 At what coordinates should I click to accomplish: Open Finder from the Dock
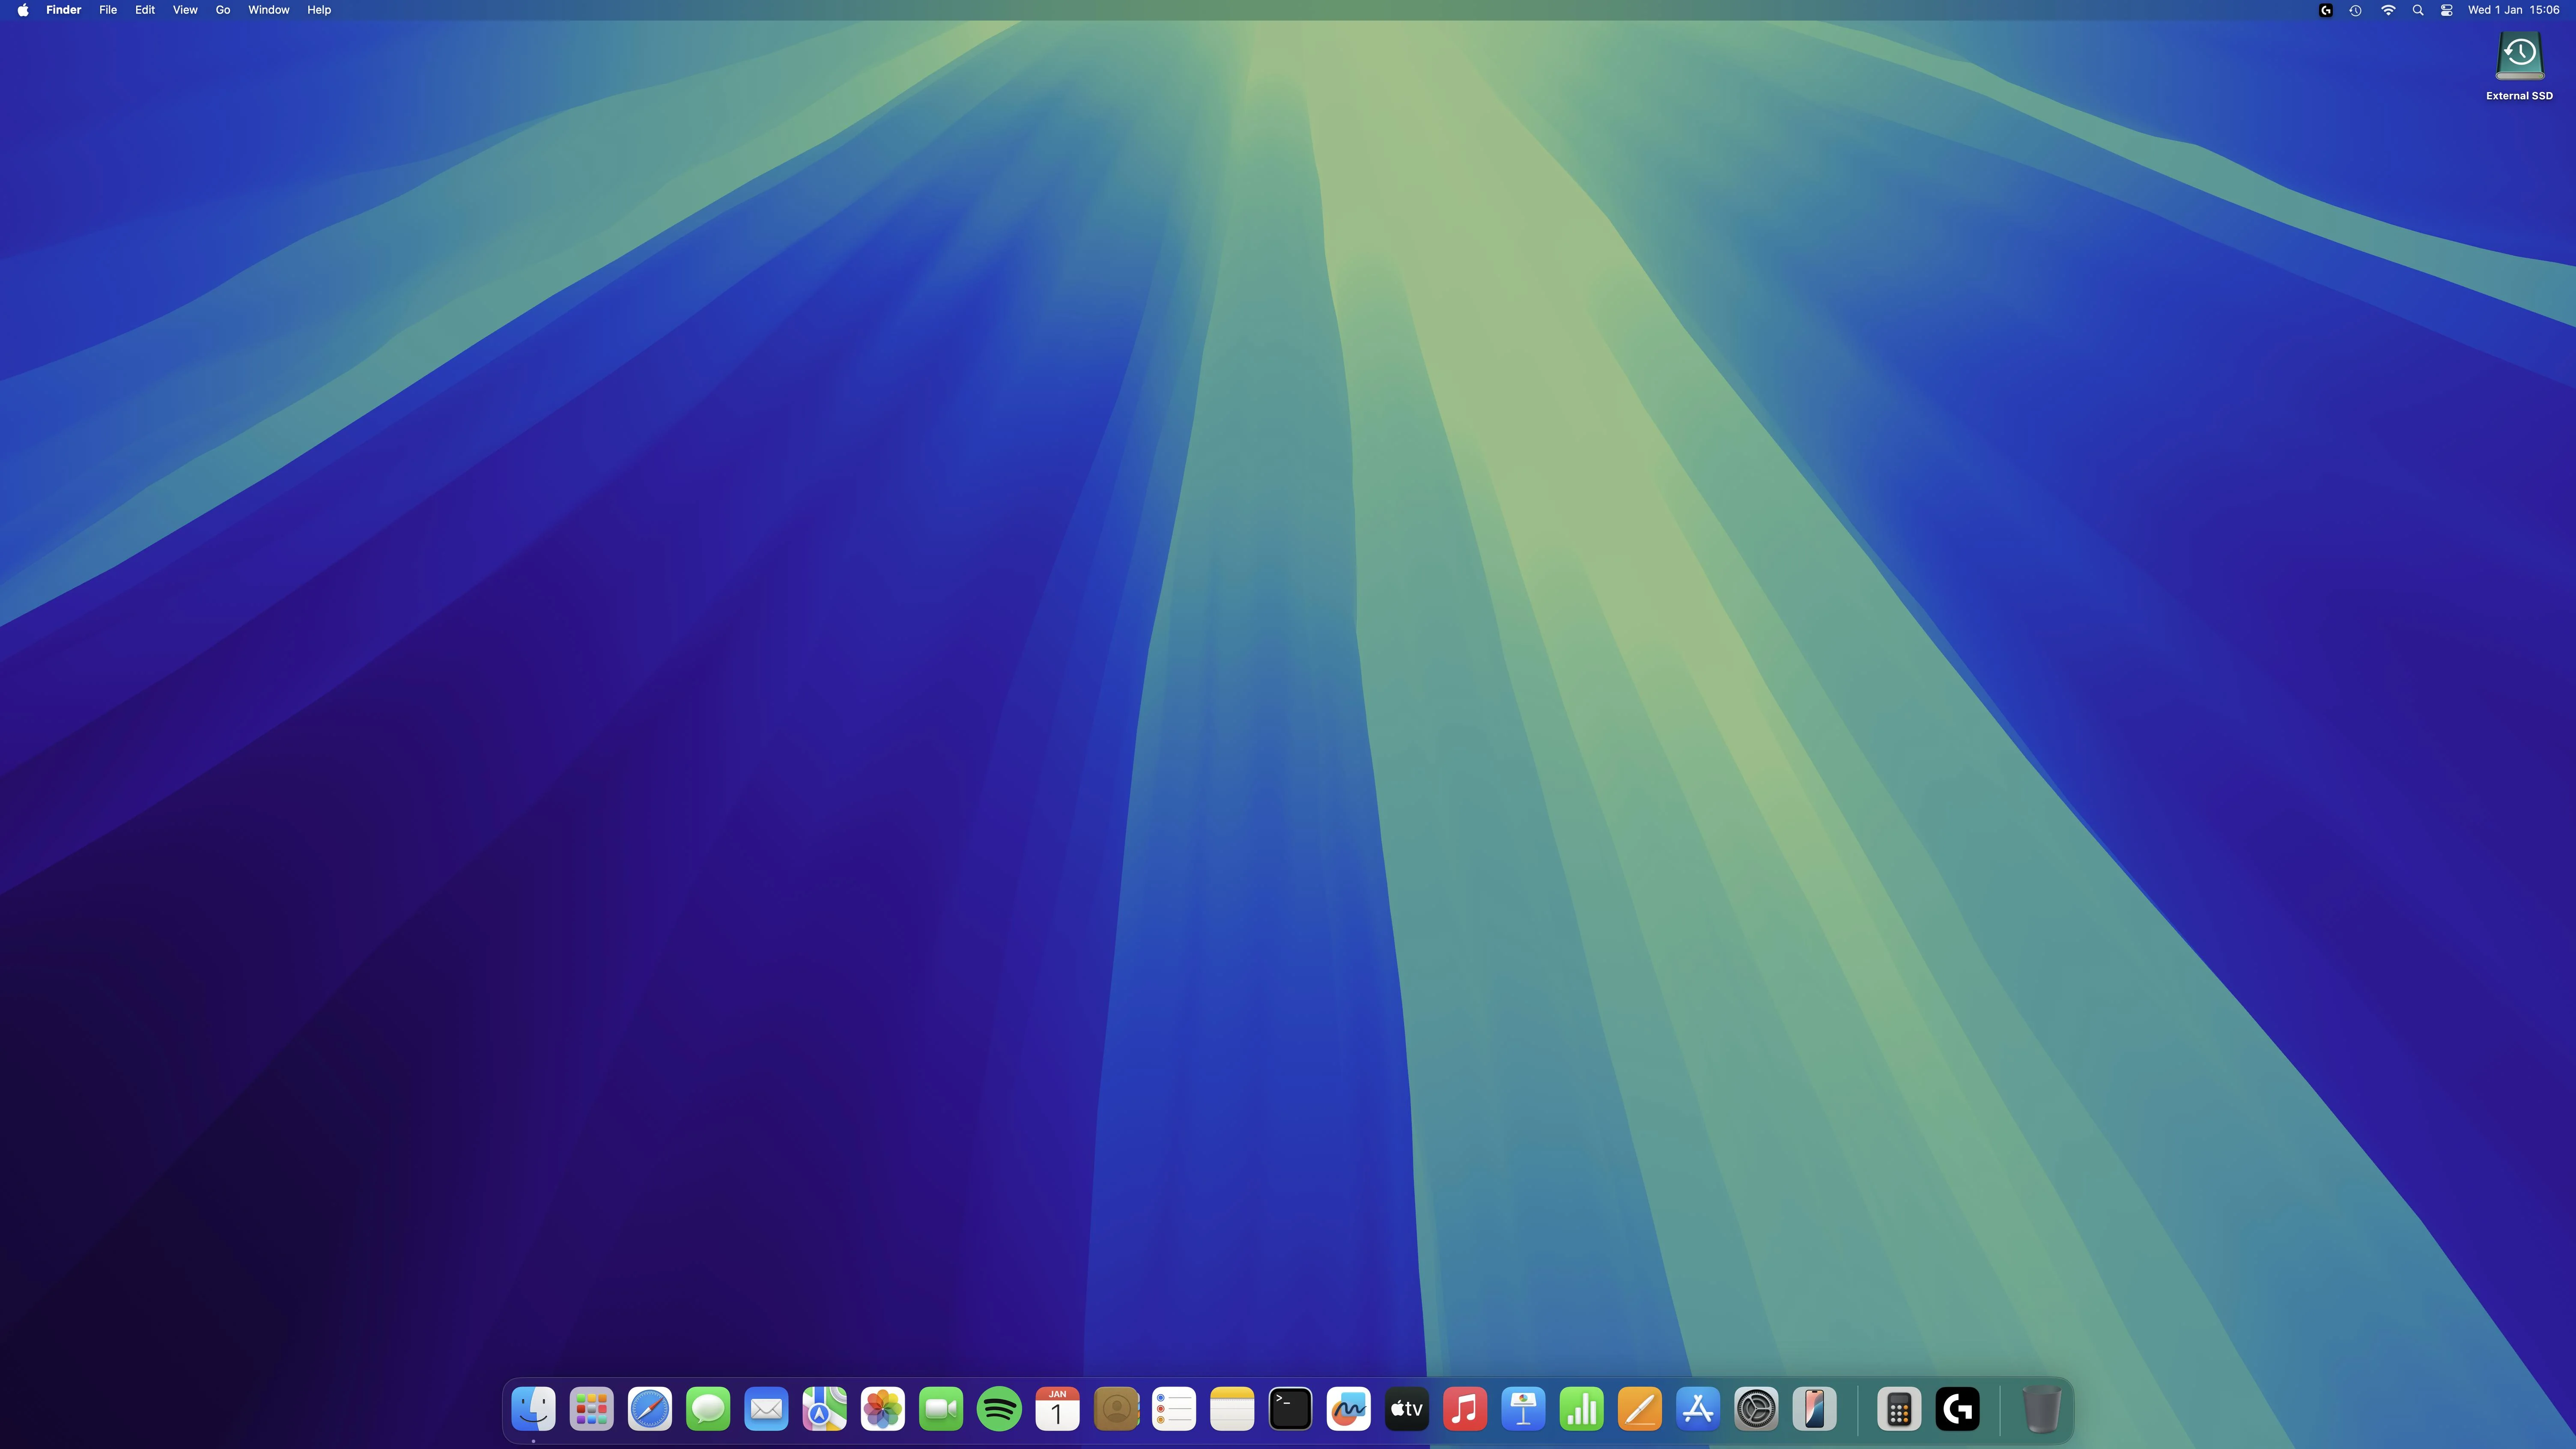(x=533, y=1409)
